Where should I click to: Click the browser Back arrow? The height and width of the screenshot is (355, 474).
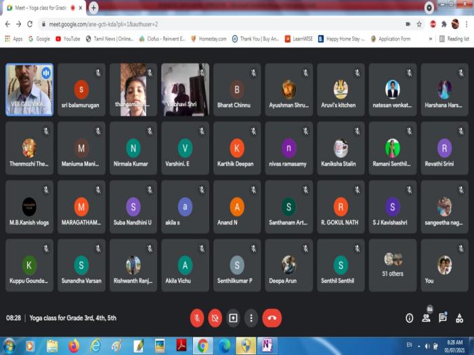[x=7, y=24]
